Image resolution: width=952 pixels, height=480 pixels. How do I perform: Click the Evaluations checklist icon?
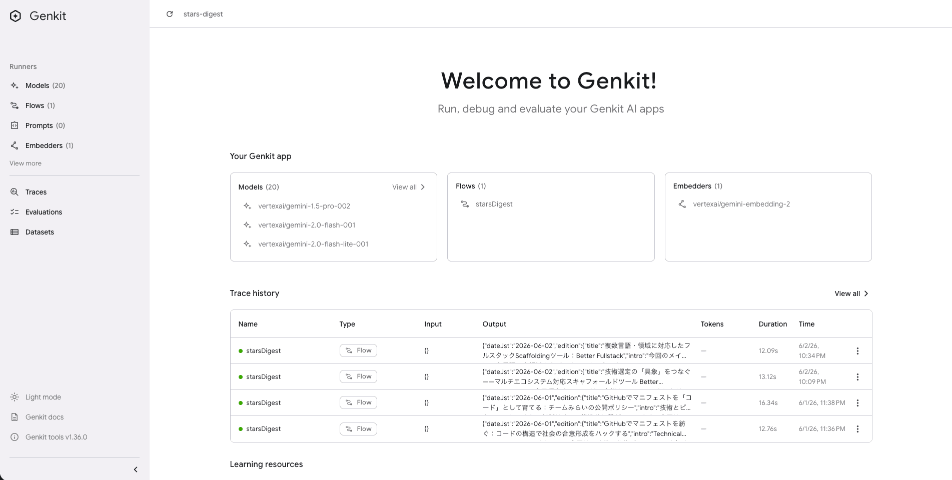pos(15,212)
